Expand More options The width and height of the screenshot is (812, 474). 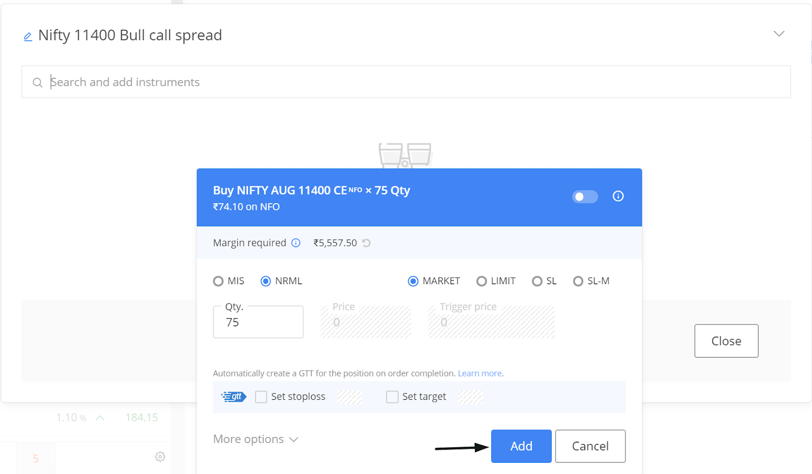[255, 439]
